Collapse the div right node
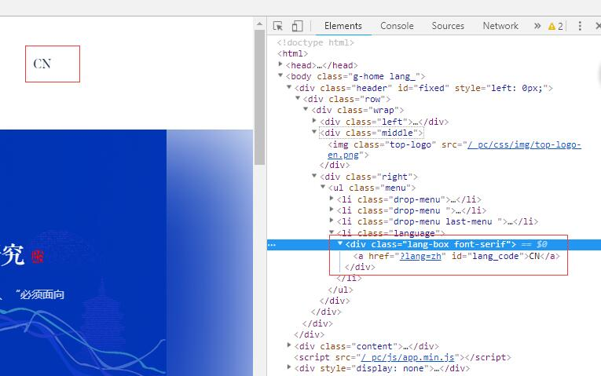The width and height of the screenshot is (601, 376). [314, 176]
